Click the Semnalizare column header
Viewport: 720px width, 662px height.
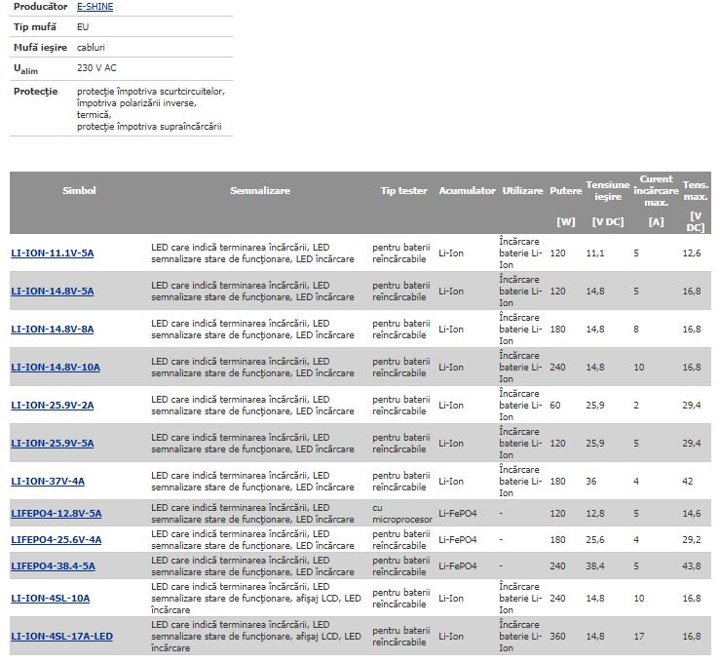(260, 191)
